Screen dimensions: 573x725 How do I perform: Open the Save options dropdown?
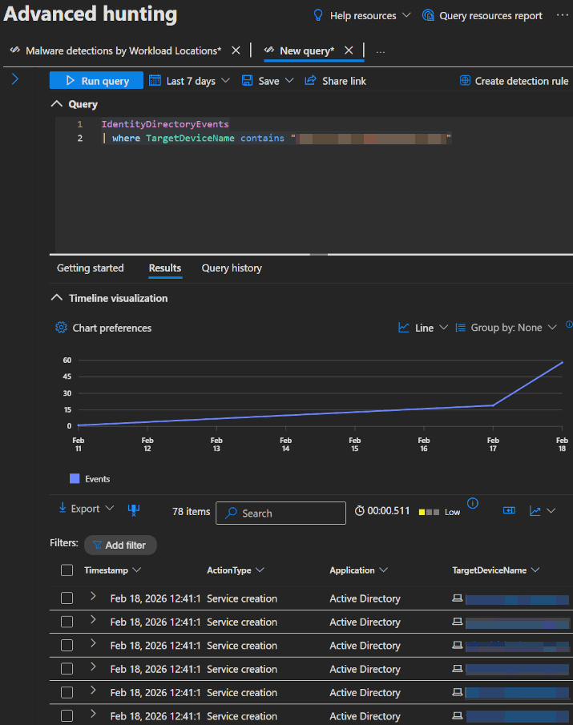click(289, 81)
